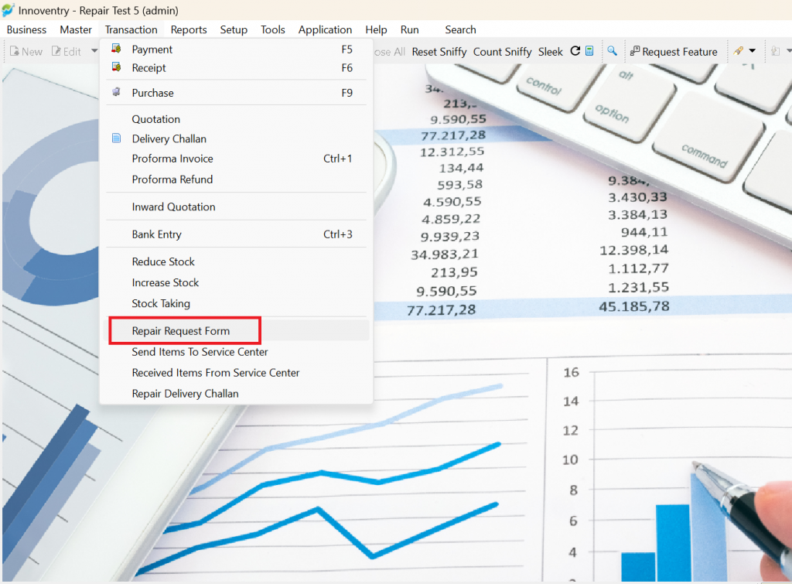Click the refresh icon in the toolbar
This screenshot has height=584, width=792.
point(575,51)
